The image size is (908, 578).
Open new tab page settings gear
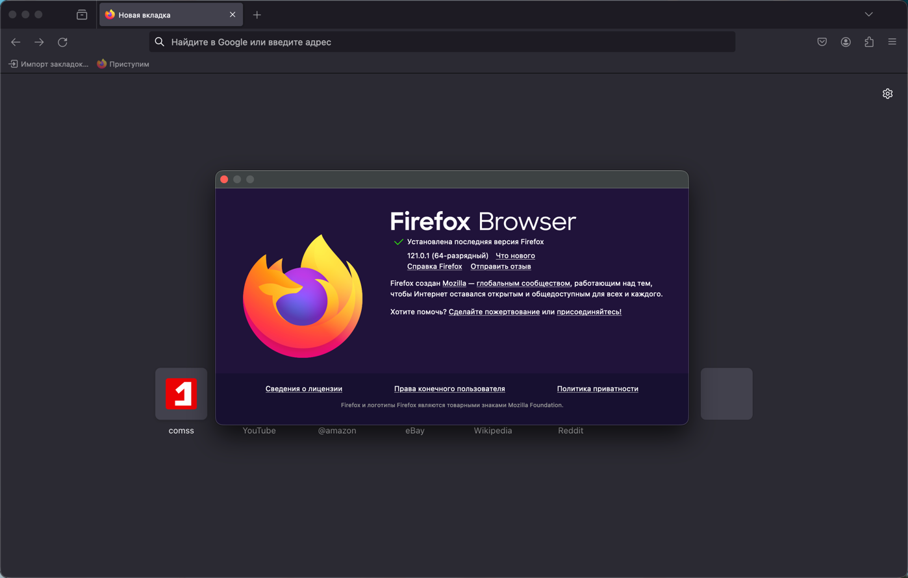pyautogui.click(x=888, y=94)
